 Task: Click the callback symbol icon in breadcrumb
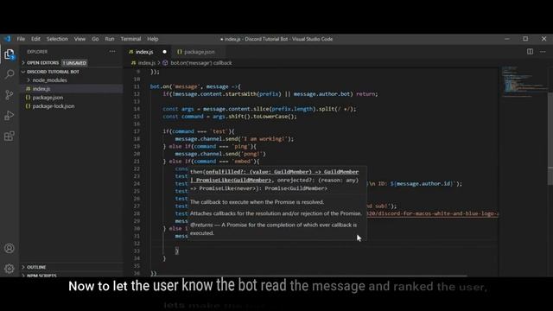point(165,63)
